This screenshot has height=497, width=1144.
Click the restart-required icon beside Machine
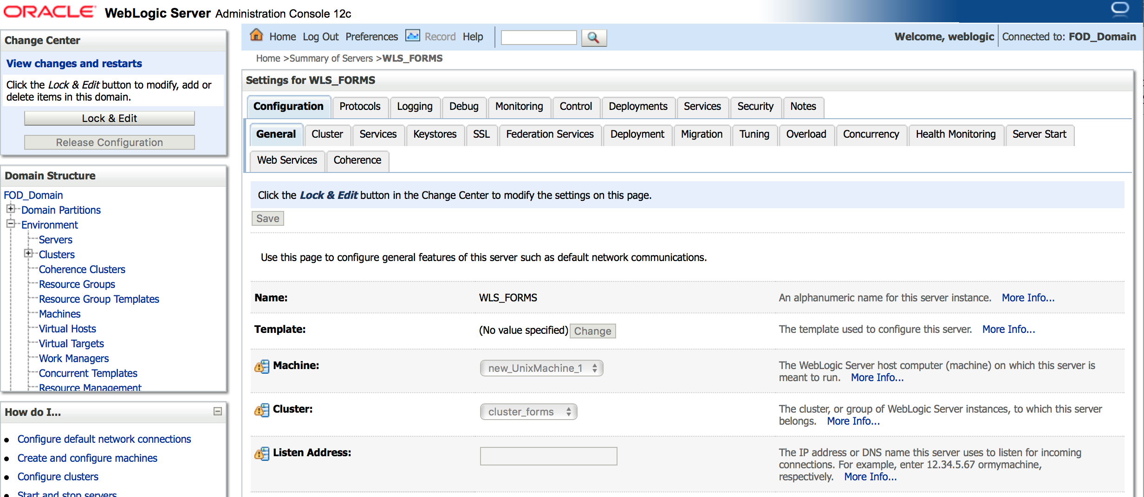[262, 367]
